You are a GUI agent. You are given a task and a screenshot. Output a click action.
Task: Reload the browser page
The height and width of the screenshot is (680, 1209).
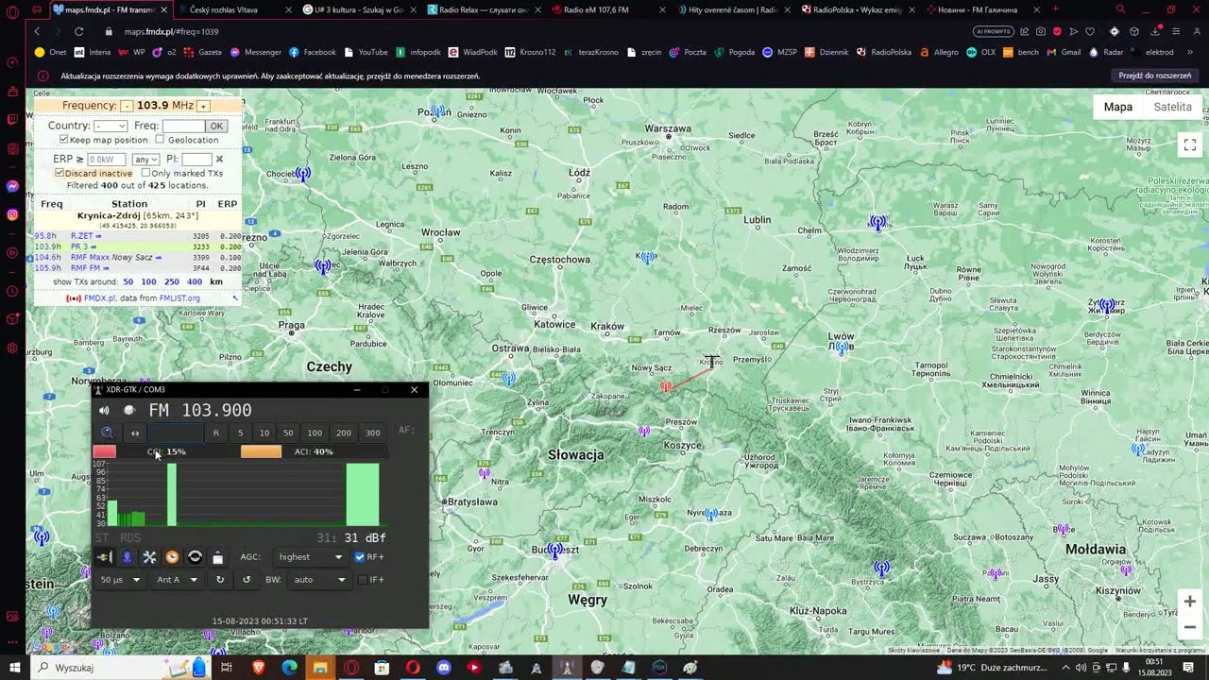[x=78, y=31]
